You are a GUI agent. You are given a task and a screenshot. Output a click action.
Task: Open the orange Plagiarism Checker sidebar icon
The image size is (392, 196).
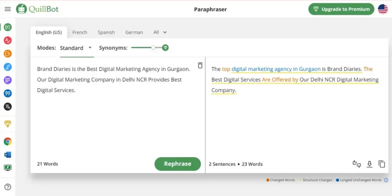[x=8, y=54]
